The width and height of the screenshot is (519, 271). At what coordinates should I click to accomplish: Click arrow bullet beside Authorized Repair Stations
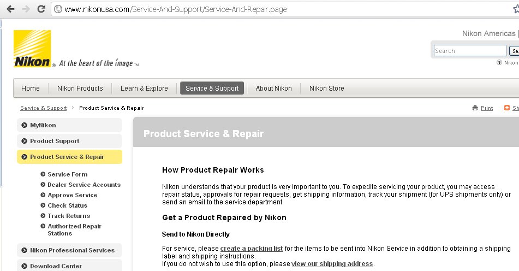[x=43, y=226]
